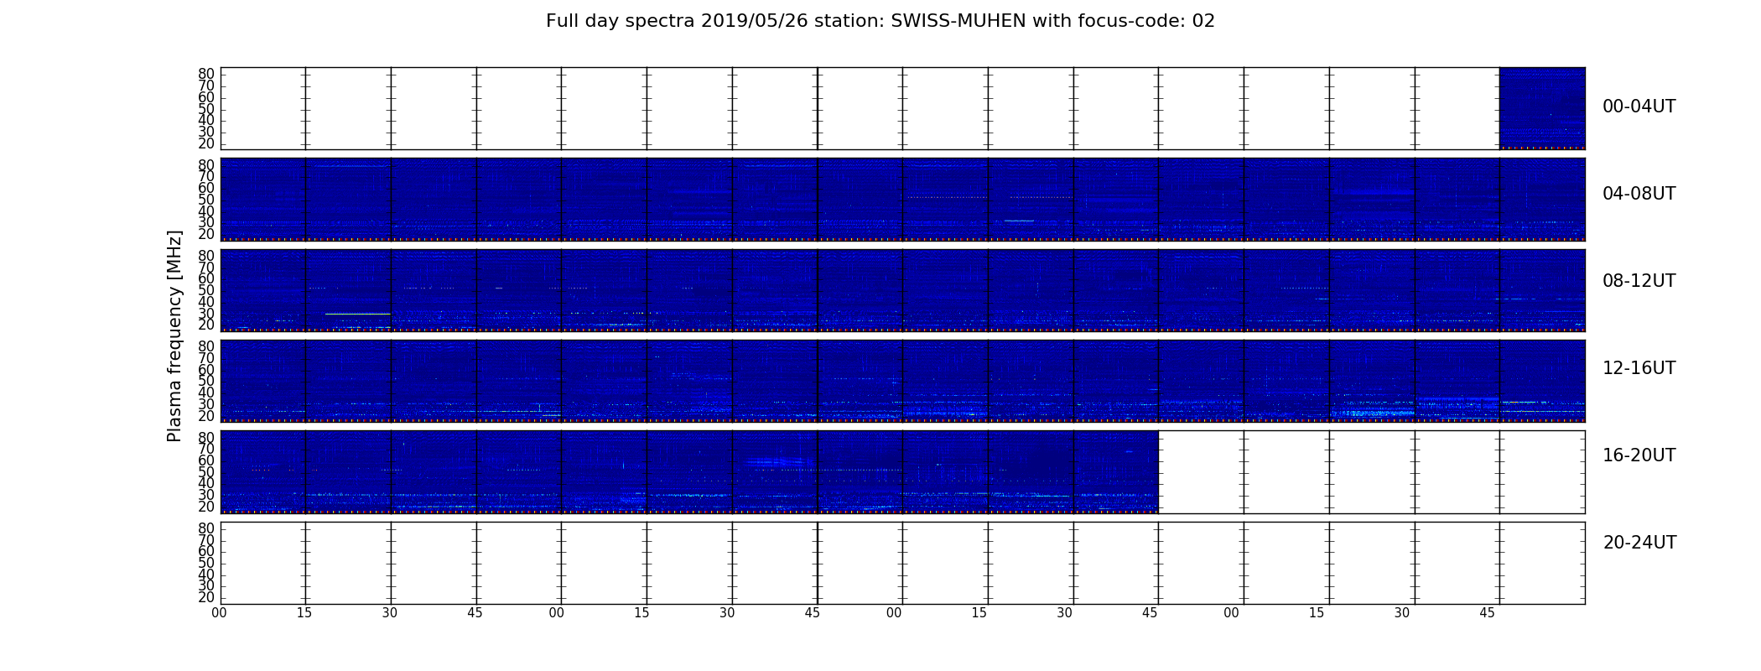
Task: Click the '12-16UT' row label
Action: (x=1639, y=368)
